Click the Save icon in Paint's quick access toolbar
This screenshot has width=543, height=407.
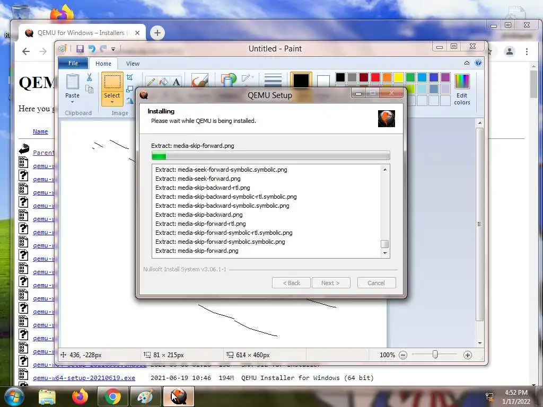pyautogui.click(x=80, y=49)
